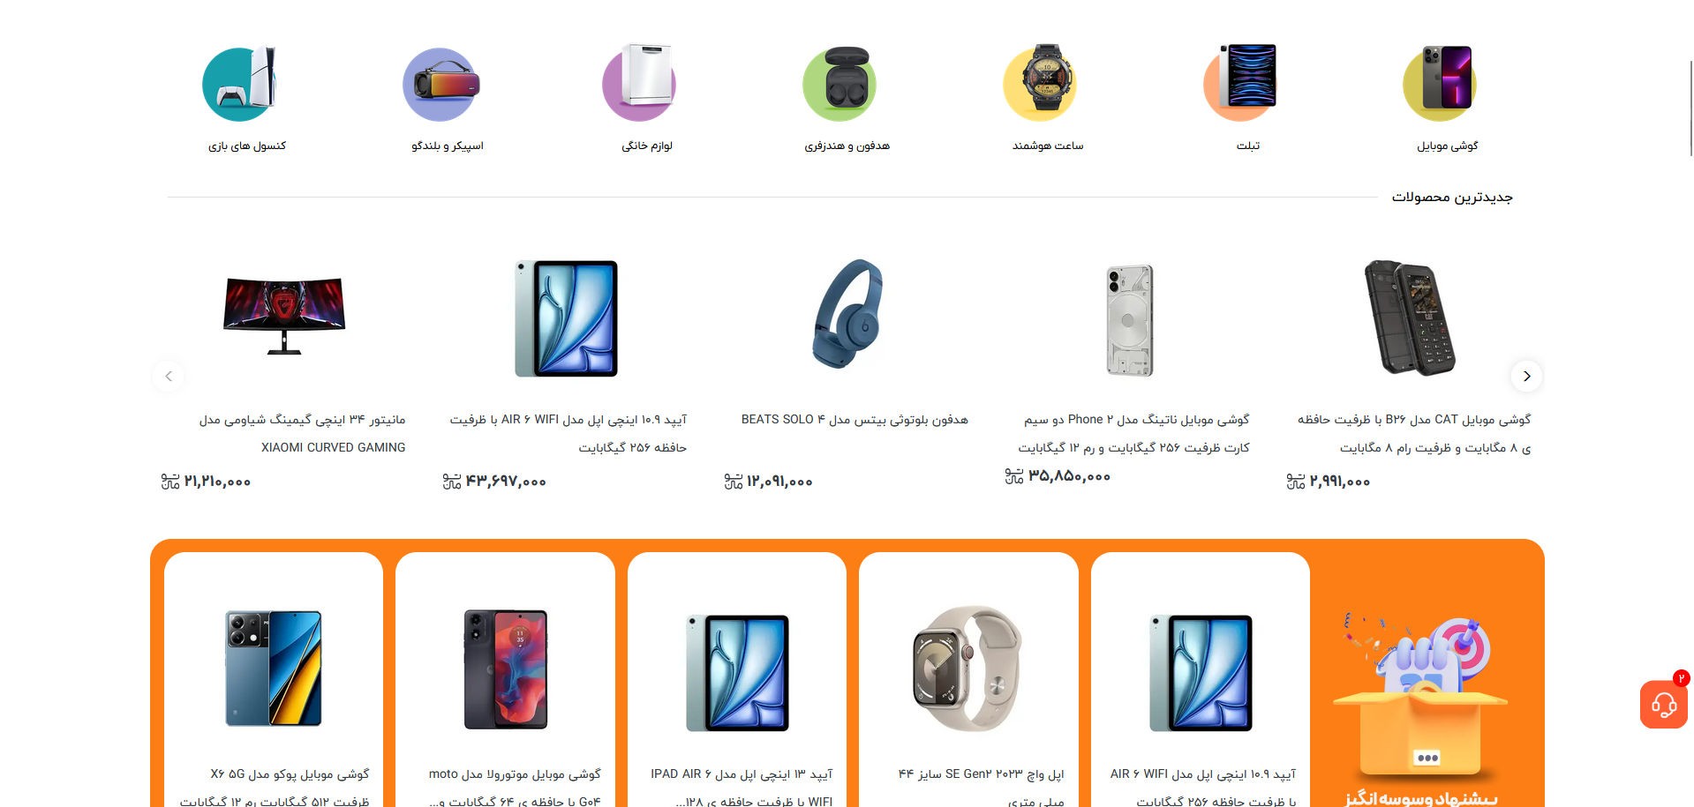Select the smartwatch category icon

1041,83
